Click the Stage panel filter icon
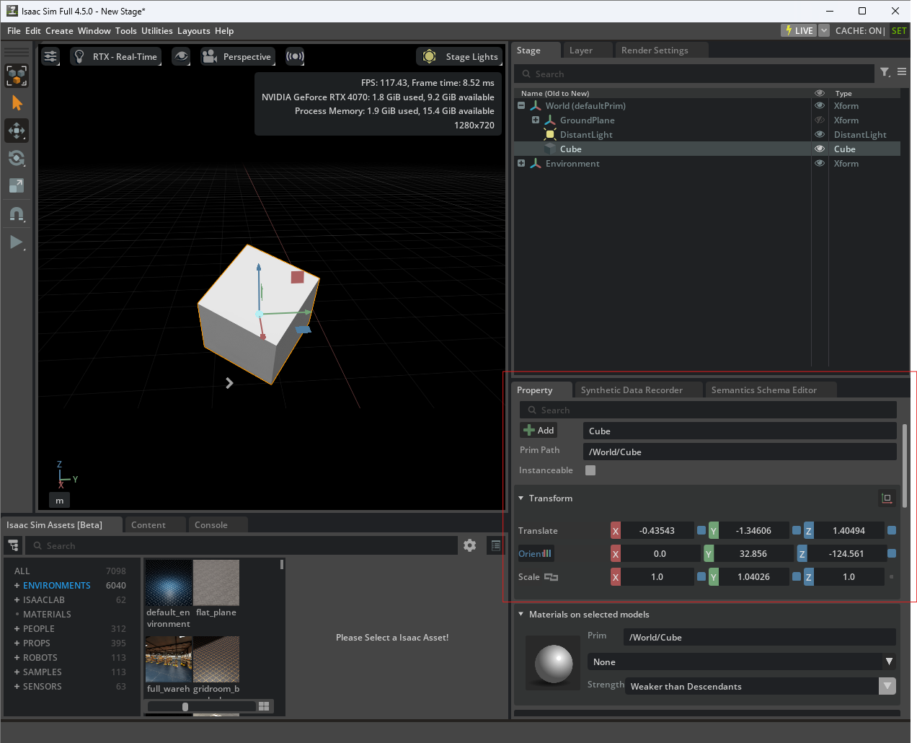 [885, 72]
